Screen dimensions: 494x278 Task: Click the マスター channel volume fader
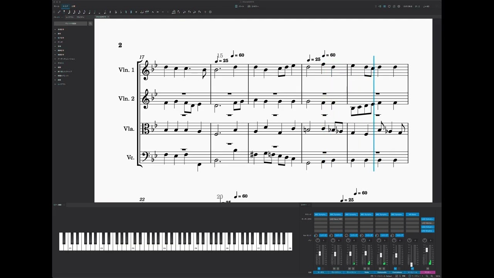(426, 250)
